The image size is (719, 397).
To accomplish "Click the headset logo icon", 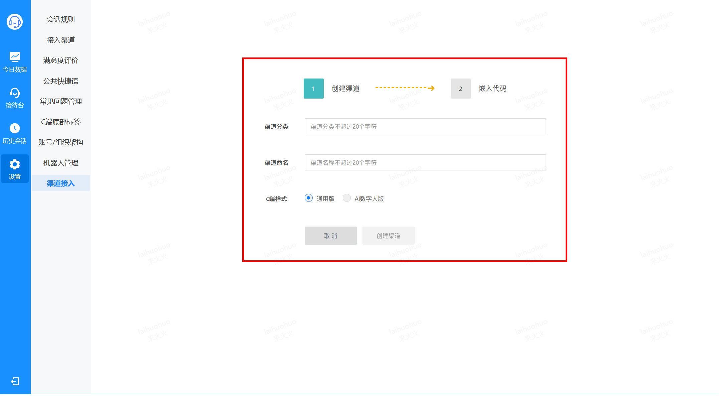I will point(15,22).
